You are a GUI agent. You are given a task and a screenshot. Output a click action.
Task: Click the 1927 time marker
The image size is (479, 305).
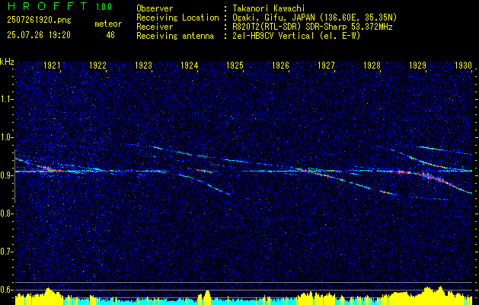pos(326,65)
